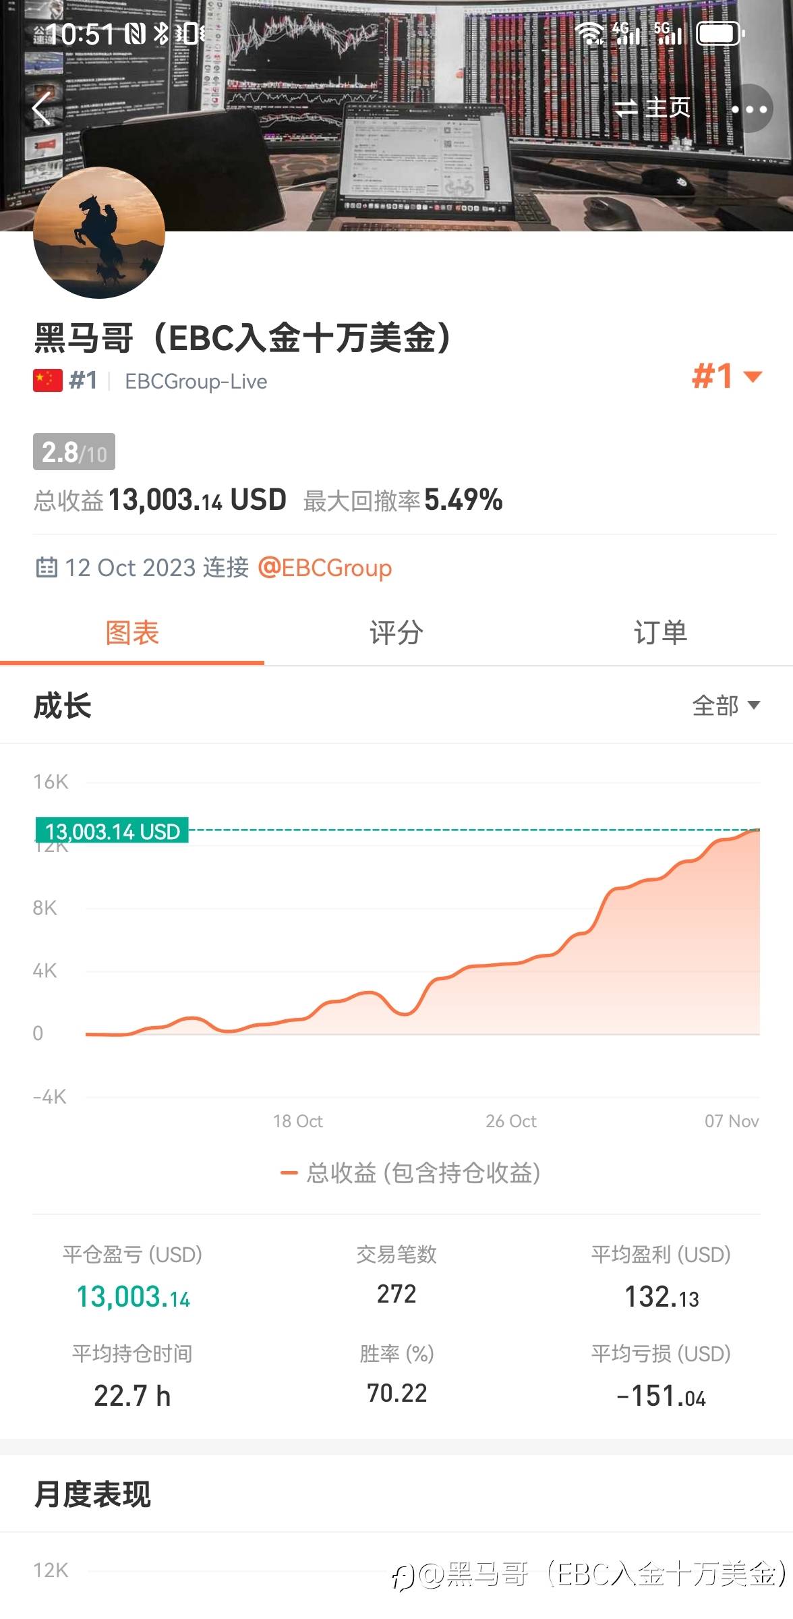
Task: Toggle the 总收益 (包含持仓收益) chart legend
Action: tap(411, 1173)
